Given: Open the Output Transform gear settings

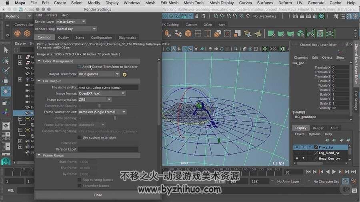Looking at the screenshot, I should point(125,74).
